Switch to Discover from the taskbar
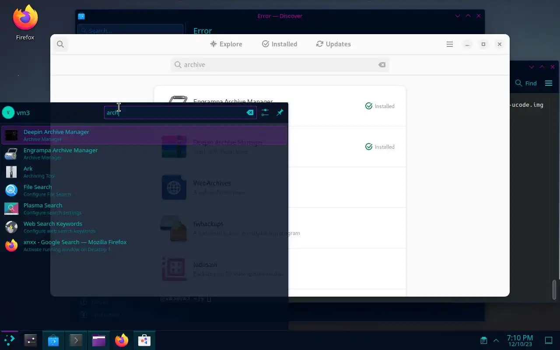 click(53, 340)
